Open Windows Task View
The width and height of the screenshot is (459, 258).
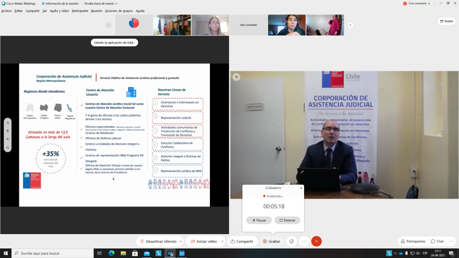99,253
